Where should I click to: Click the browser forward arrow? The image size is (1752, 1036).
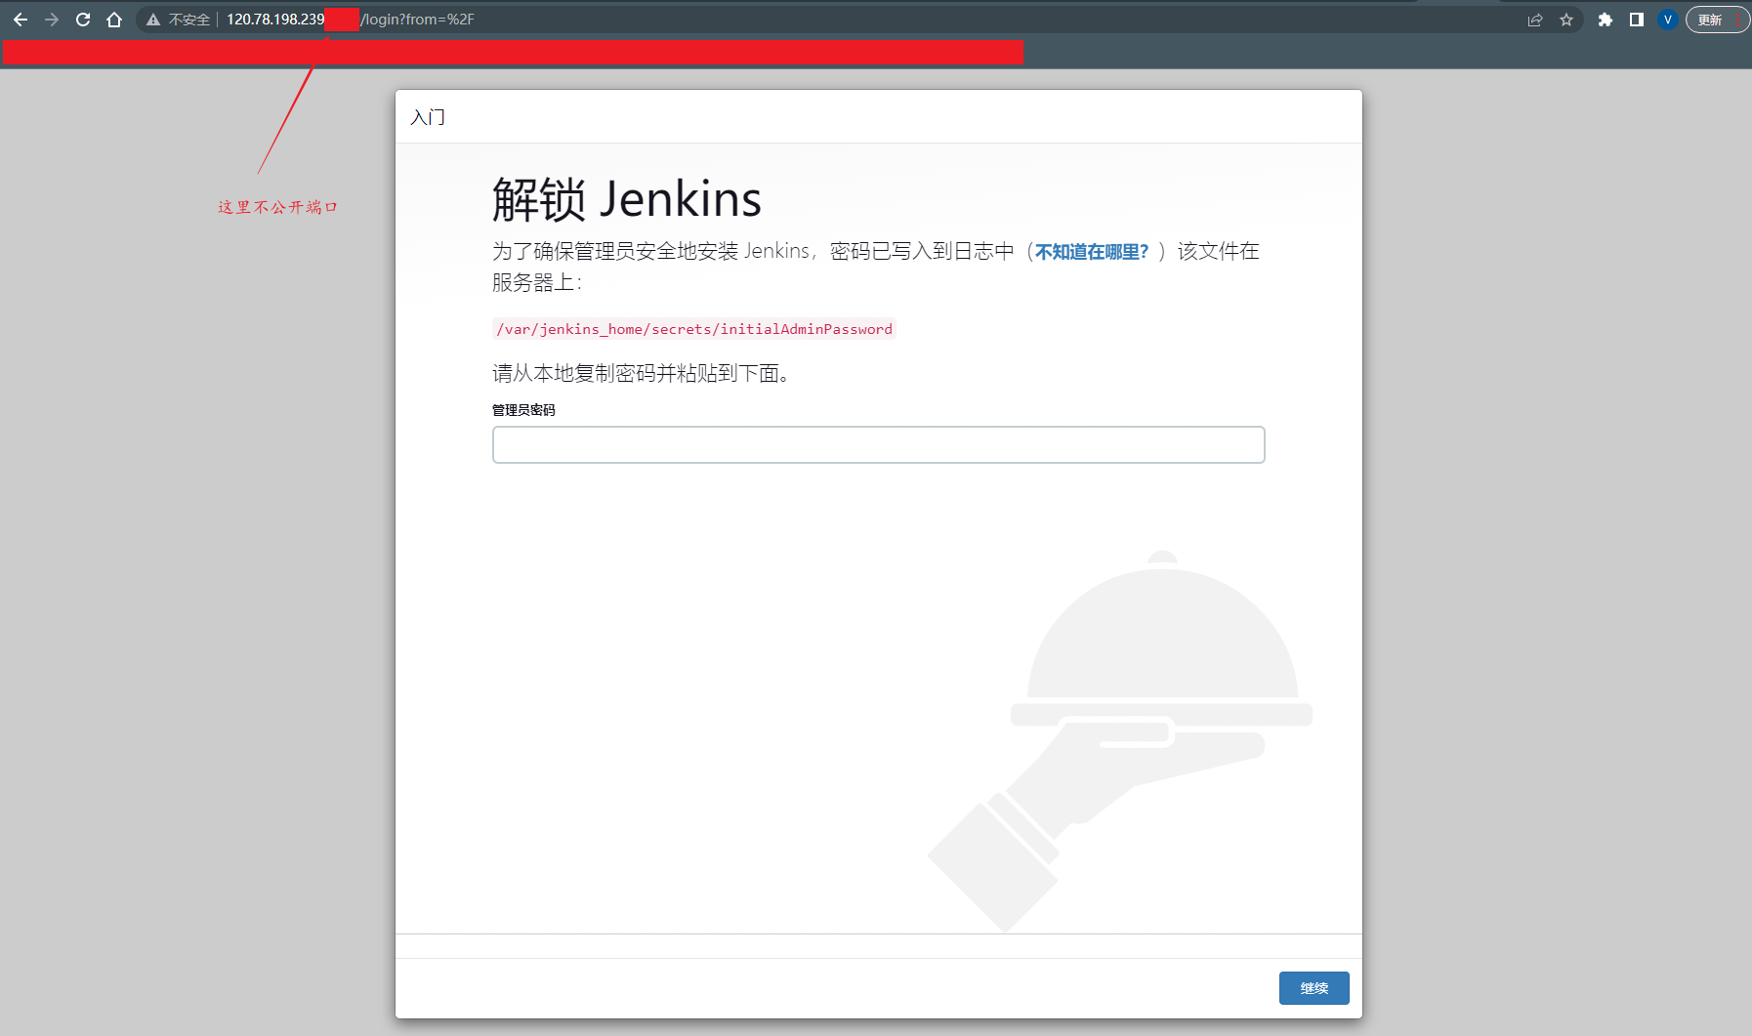pyautogui.click(x=52, y=20)
